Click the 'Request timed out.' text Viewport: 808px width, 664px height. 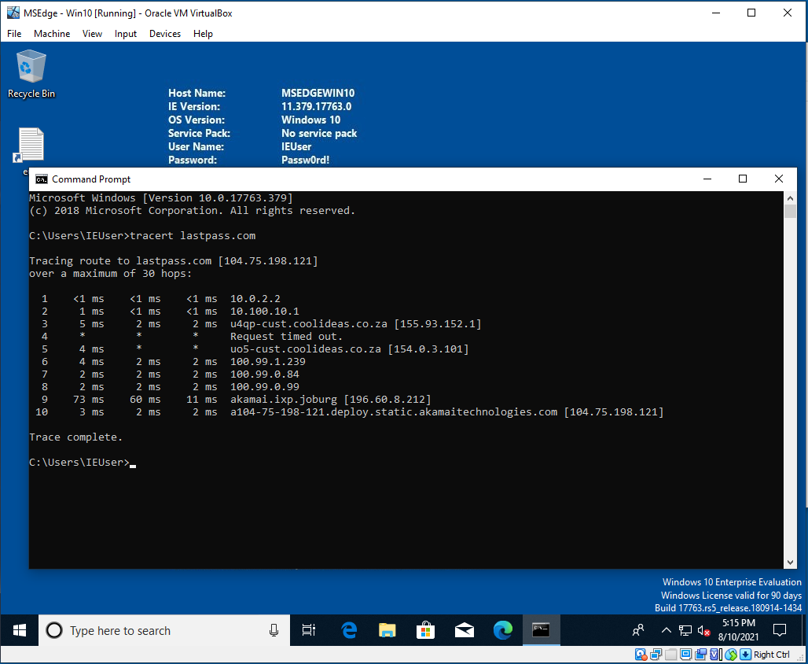287,337
